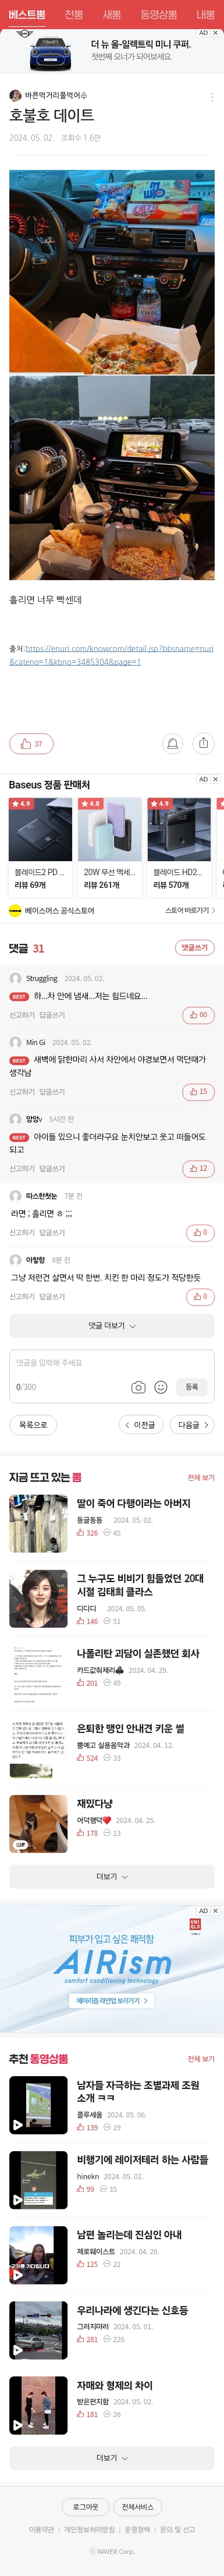Switch to the 동영상뿜 tab
224x2576 pixels.
tap(158, 15)
